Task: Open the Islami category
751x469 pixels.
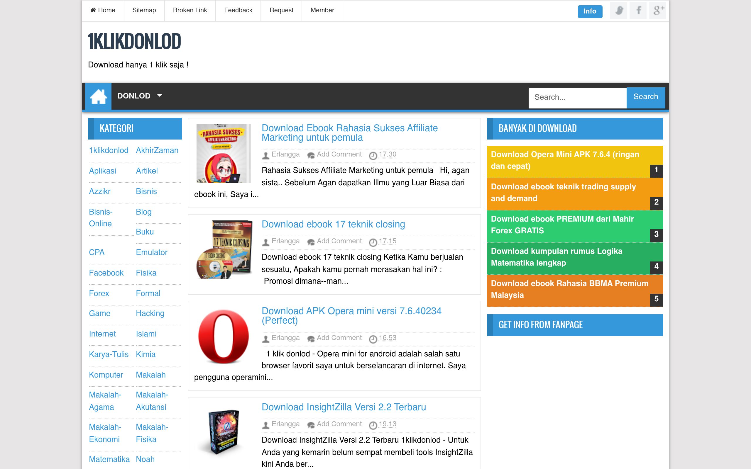Action: 146,334
